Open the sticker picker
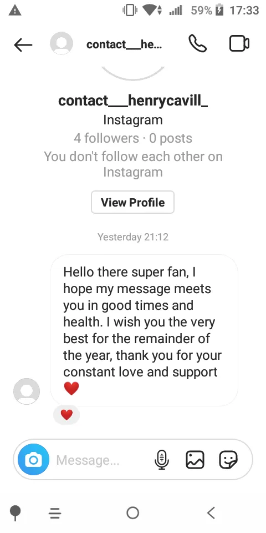 (228, 460)
